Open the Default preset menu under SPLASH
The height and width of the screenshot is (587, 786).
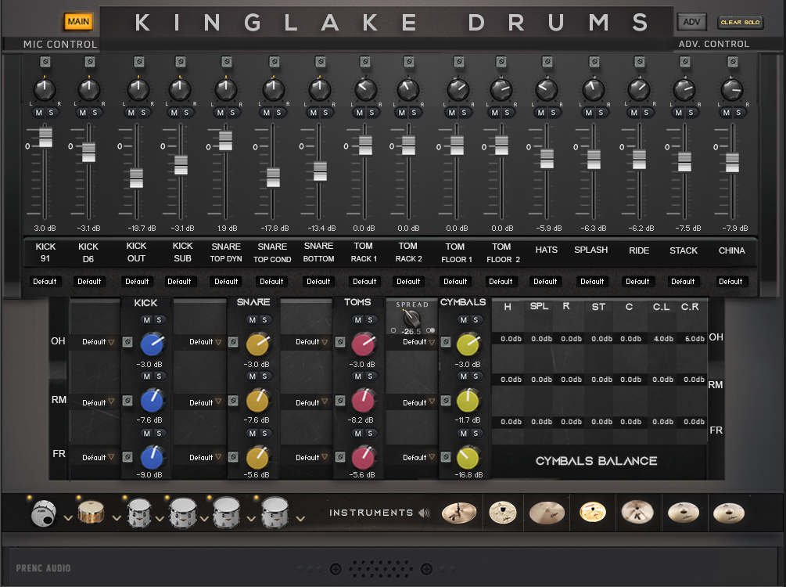coord(592,282)
